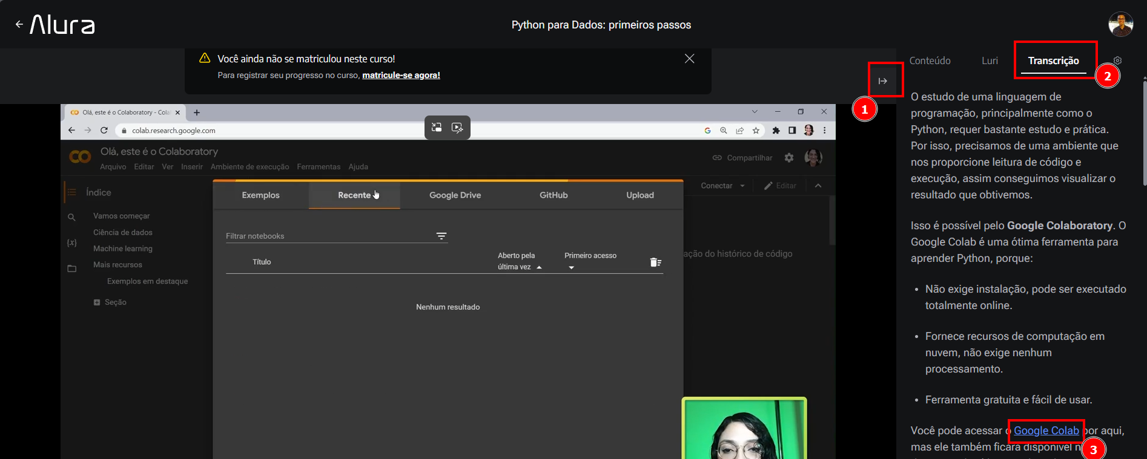This screenshot has height=459, width=1147.
Task: Dismiss the enrollment warning with X
Action: pos(689,59)
